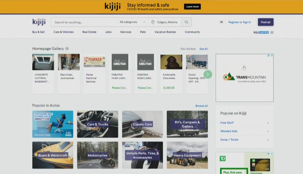Open Jobs menu
Viewport: 303px width, 174px height.
pos(108,32)
